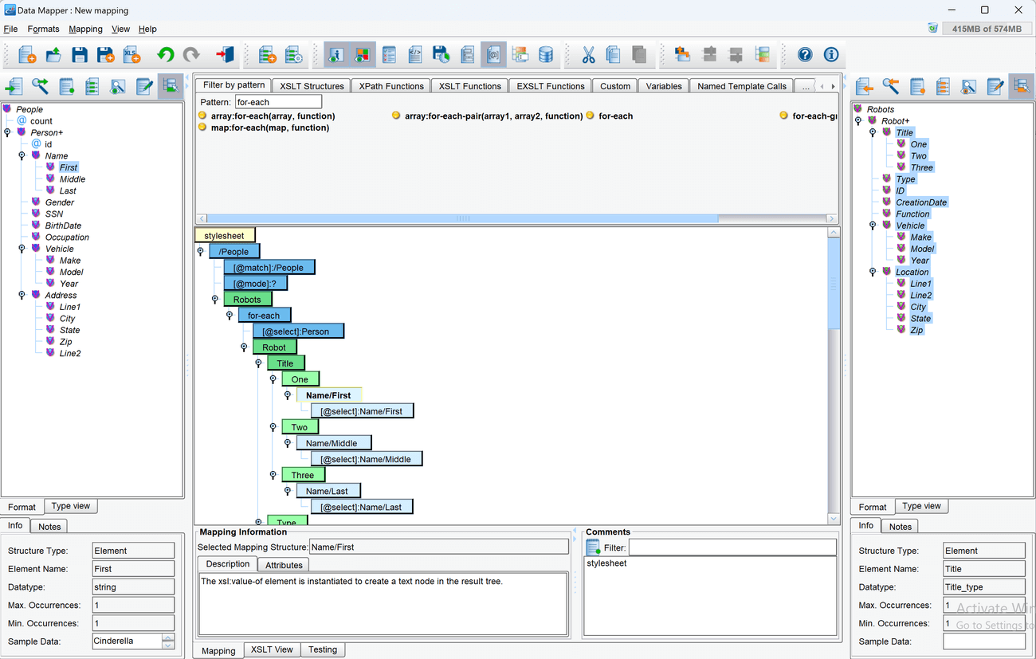The image size is (1036, 659).
Task: Collapse the Location node in target tree
Action: pyautogui.click(x=873, y=272)
